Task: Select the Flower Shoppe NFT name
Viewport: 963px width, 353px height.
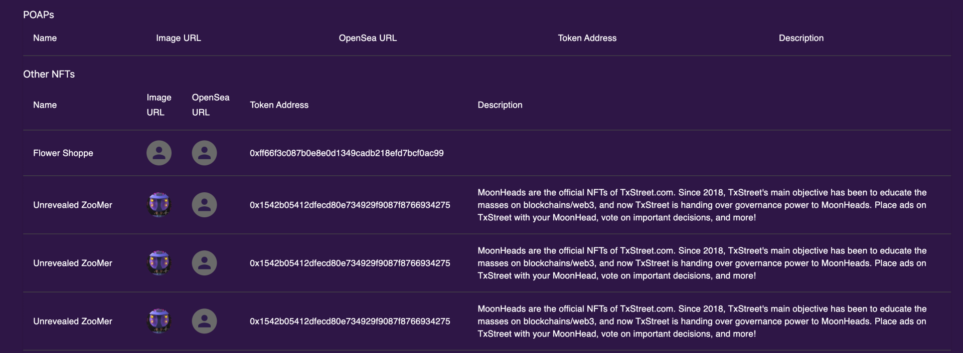Action: (x=63, y=153)
